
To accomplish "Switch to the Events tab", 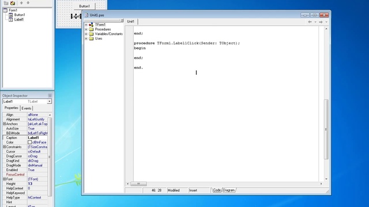I will tap(27, 108).
